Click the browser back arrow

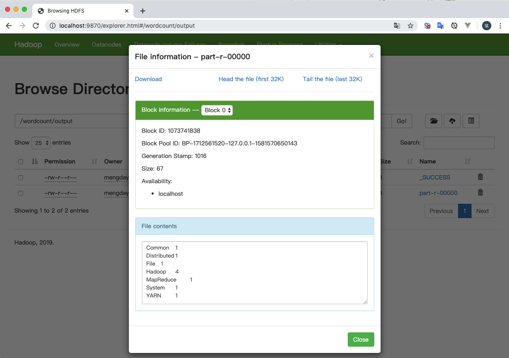(9, 26)
